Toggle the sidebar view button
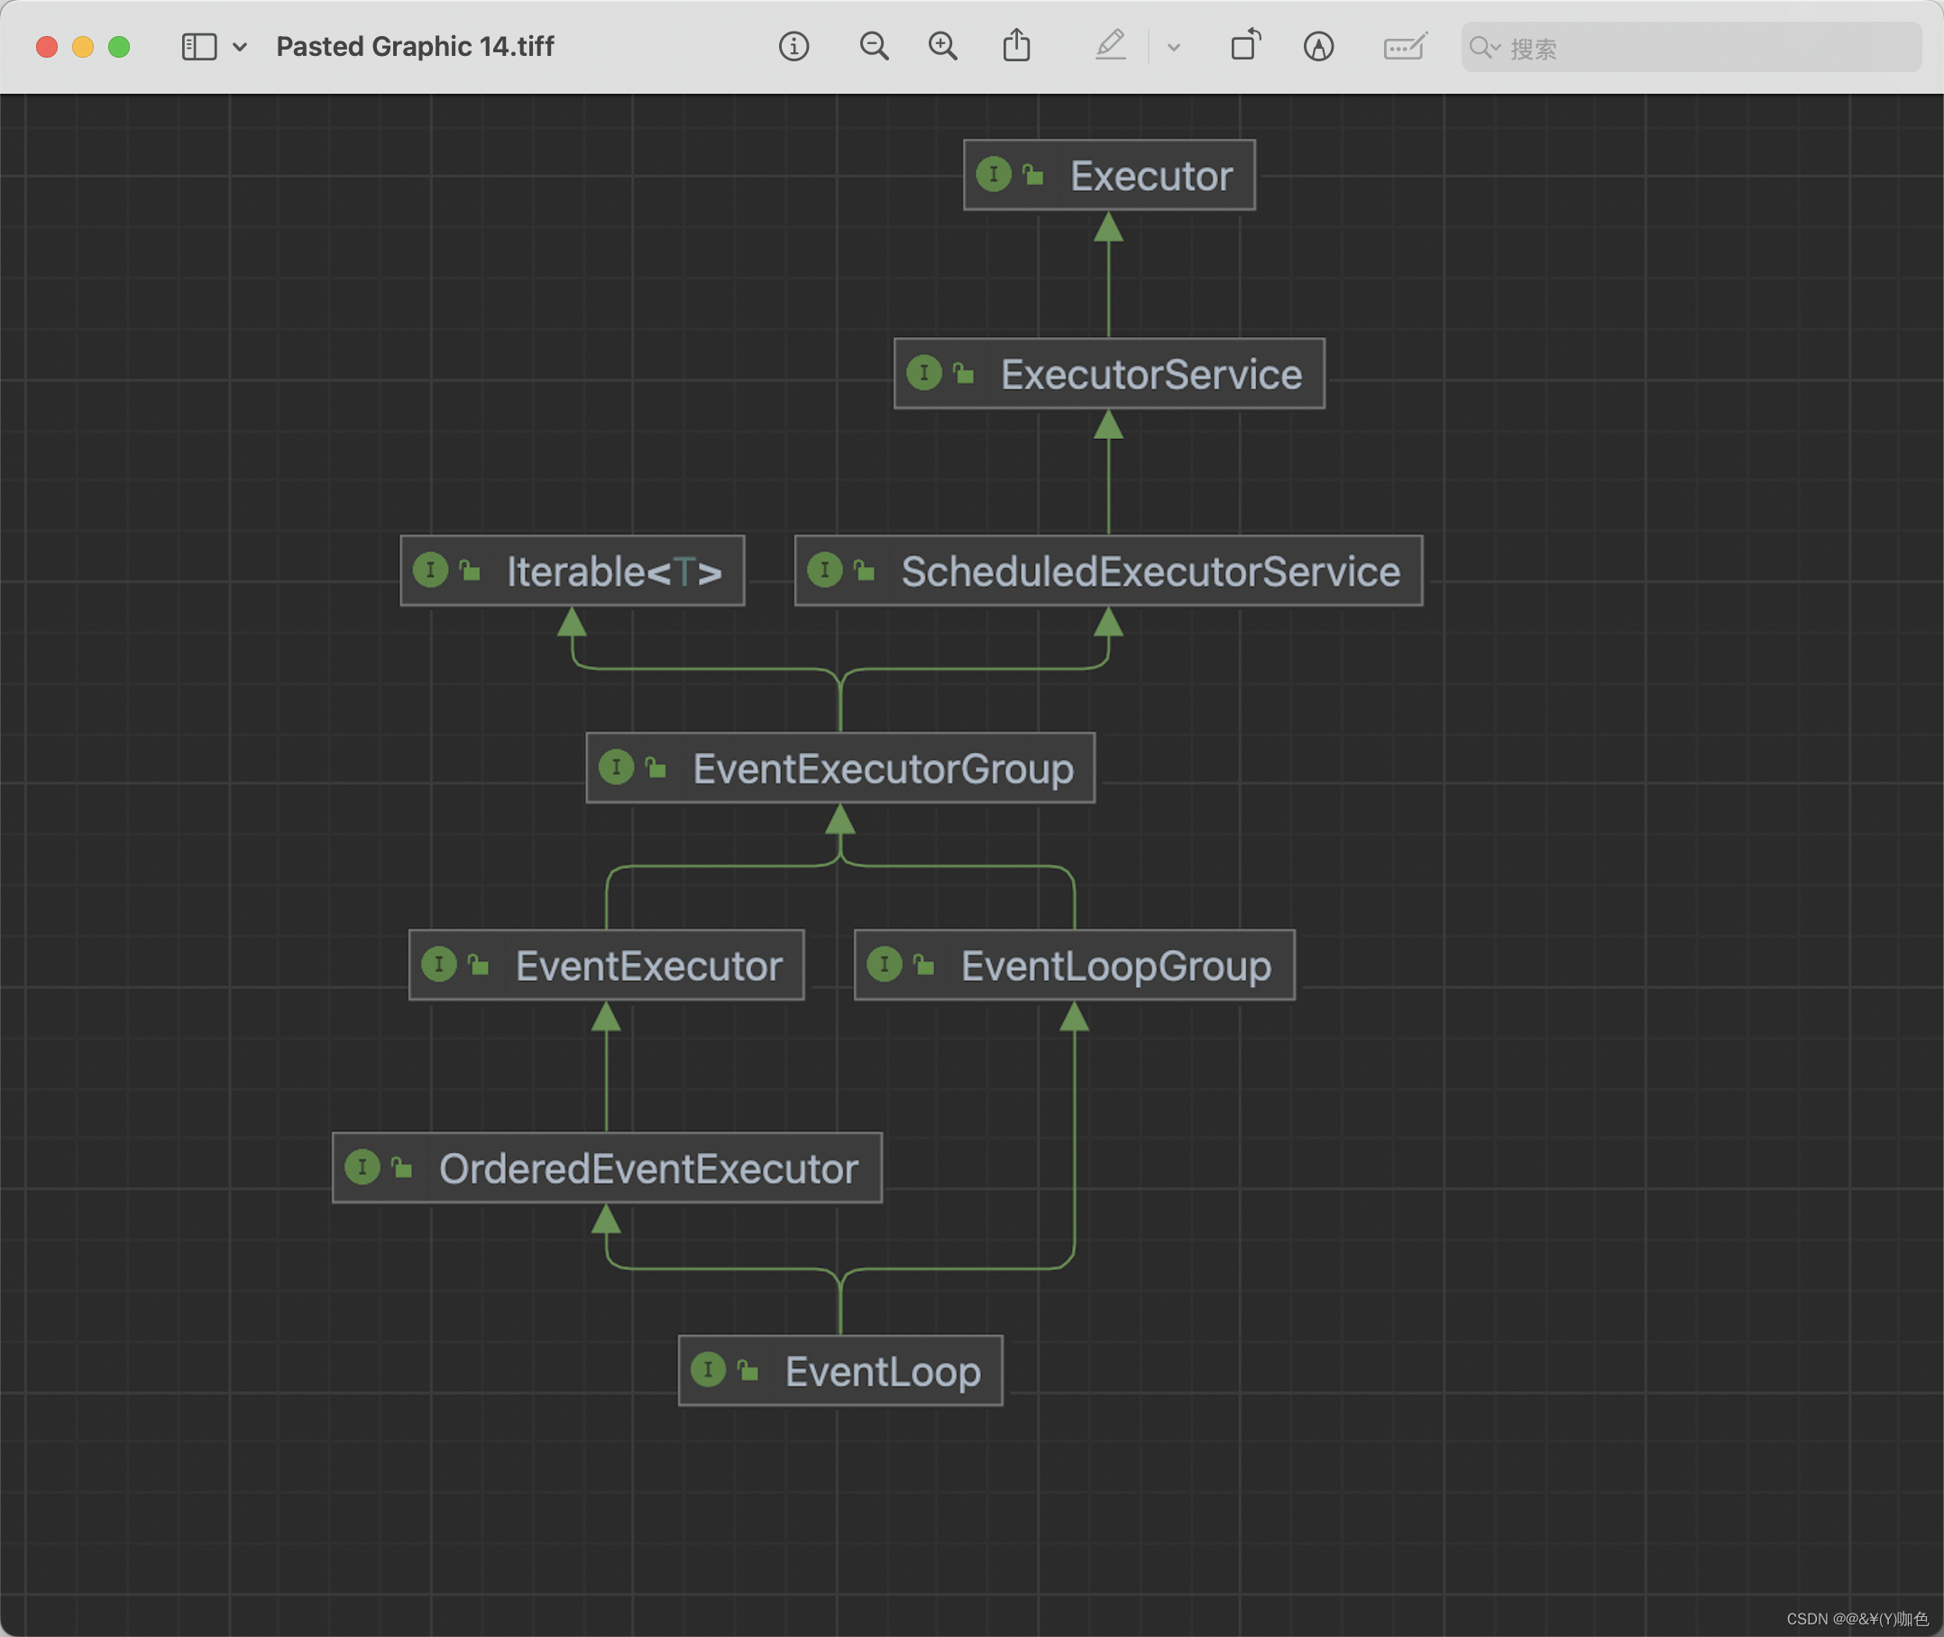 pos(198,46)
